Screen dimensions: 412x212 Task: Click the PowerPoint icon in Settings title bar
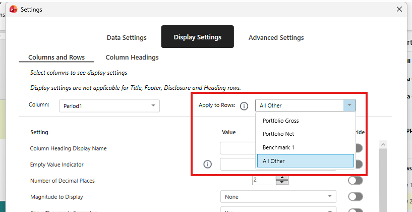click(13, 10)
